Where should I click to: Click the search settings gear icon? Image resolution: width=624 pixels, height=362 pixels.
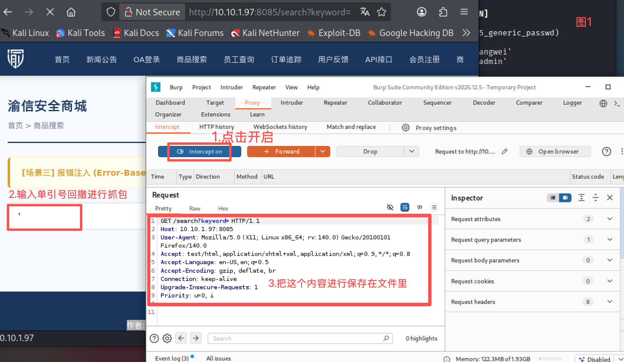pyautogui.click(x=167, y=338)
